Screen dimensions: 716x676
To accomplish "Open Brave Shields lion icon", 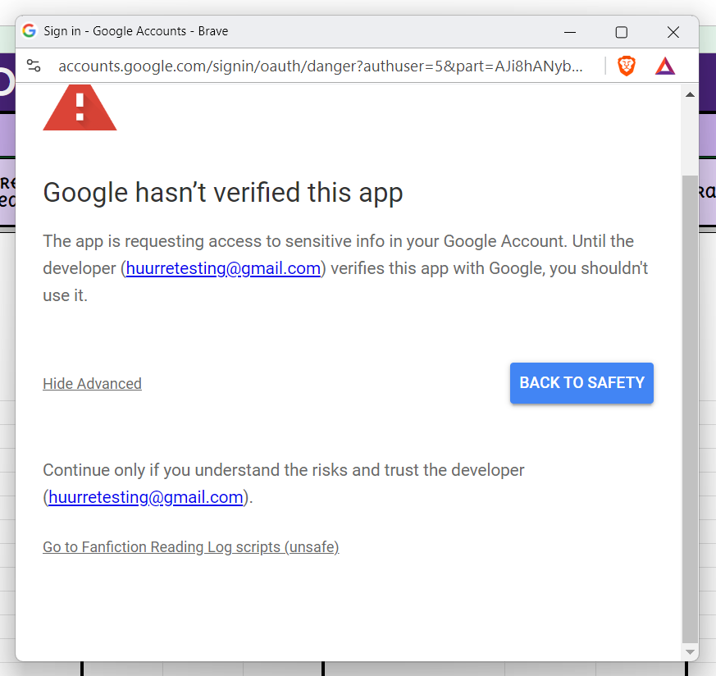I will (627, 66).
